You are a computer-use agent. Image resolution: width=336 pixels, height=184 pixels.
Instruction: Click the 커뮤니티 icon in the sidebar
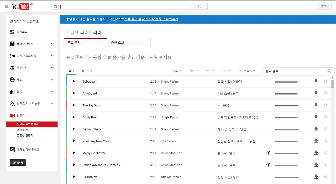tap(12, 67)
